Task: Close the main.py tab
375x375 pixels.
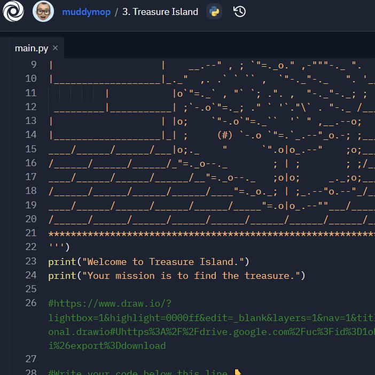Action: 55,48
